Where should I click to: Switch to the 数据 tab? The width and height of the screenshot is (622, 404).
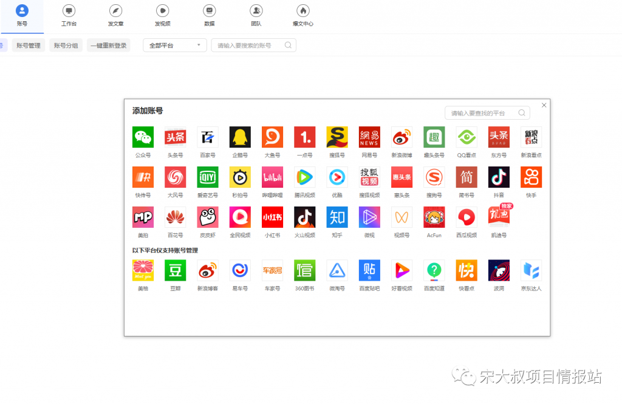[x=210, y=16]
